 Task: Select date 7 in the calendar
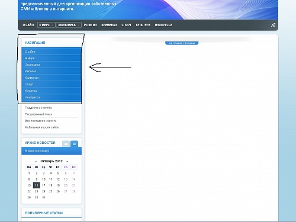point(74,173)
